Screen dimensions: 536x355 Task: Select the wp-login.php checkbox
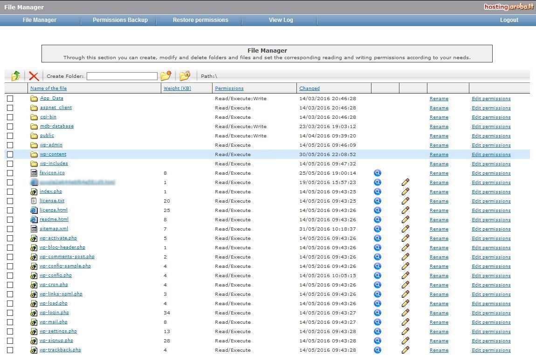click(10, 313)
